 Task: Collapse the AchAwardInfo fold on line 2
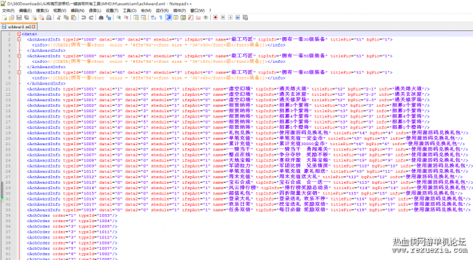pyautogui.click(x=19, y=40)
